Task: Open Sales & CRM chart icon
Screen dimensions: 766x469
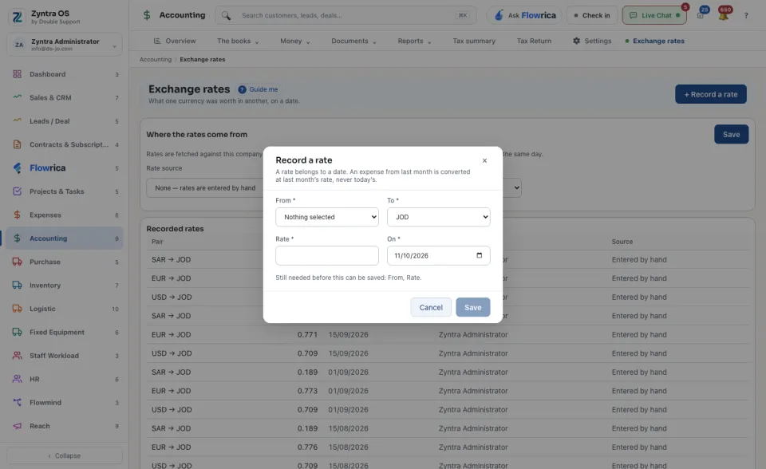Action: tap(17, 97)
